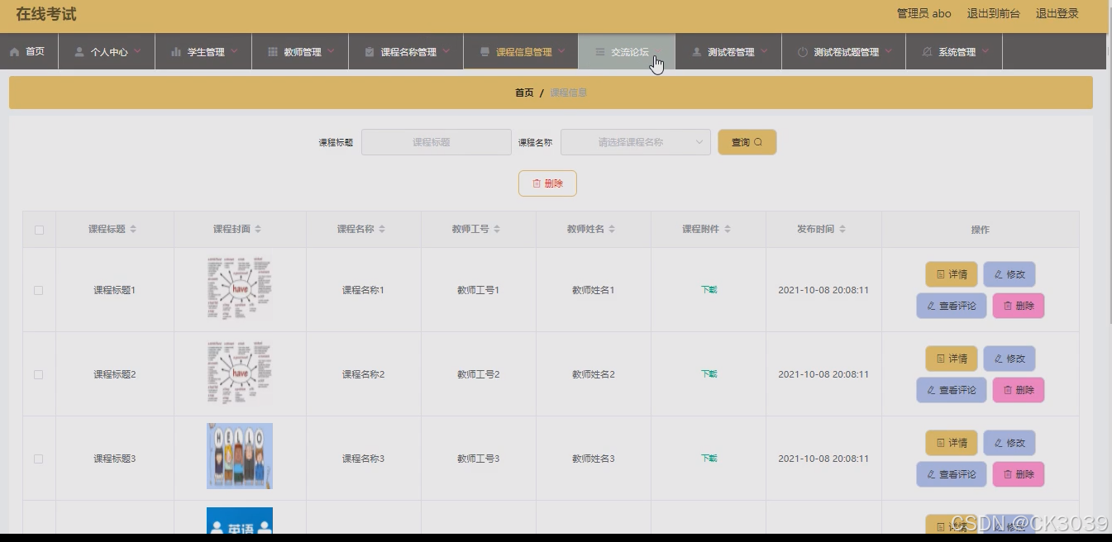Click pink 删除 for 课程标题2
The width and height of the screenshot is (1112, 542).
click(x=1019, y=390)
